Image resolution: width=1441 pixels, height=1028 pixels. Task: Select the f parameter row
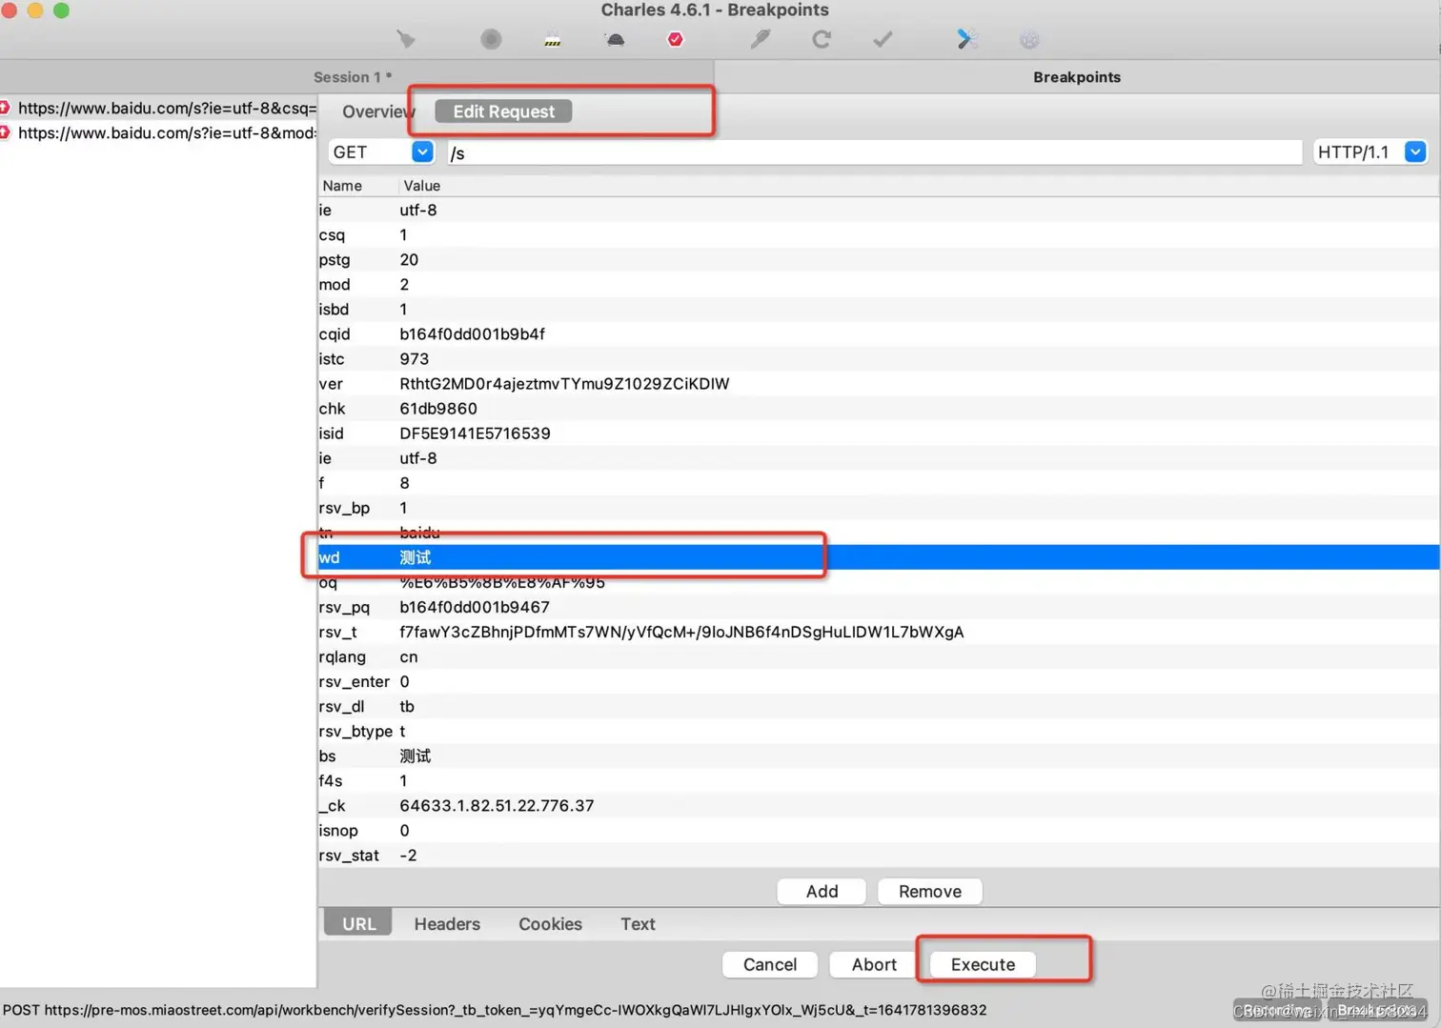tap(879, 483)
